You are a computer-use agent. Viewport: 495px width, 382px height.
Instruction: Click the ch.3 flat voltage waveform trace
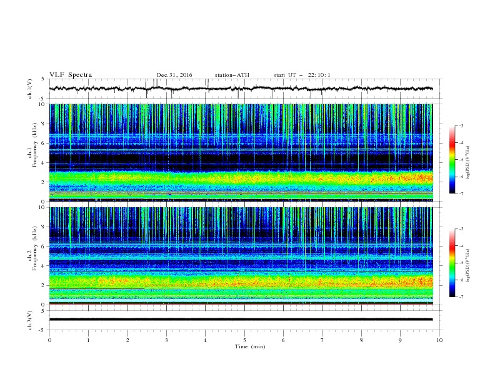(241, 320)
